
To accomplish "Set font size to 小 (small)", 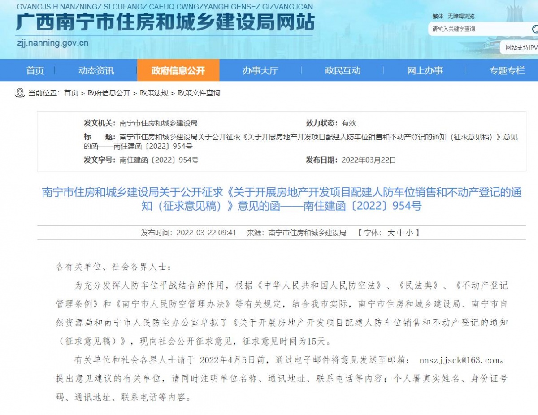I will click(x=409, y=233).
